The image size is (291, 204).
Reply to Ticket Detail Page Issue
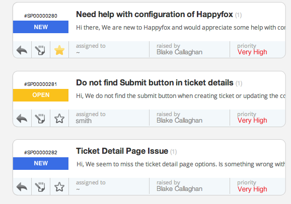tap(22, 187)
